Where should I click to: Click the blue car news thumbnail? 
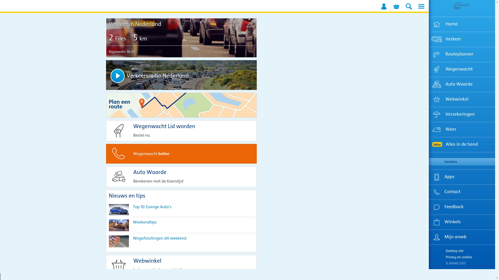click(x=119, y=209)
